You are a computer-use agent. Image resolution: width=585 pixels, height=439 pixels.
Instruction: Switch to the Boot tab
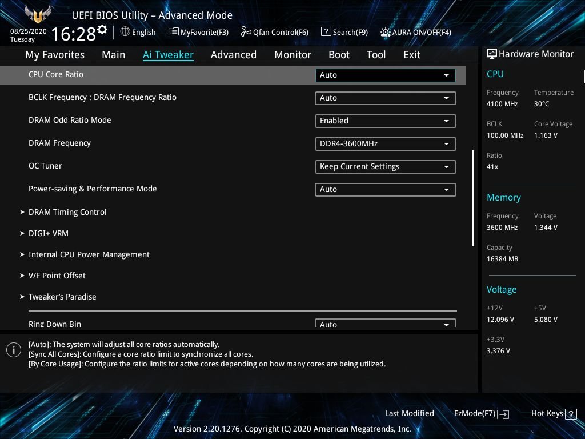click(339, 55)
